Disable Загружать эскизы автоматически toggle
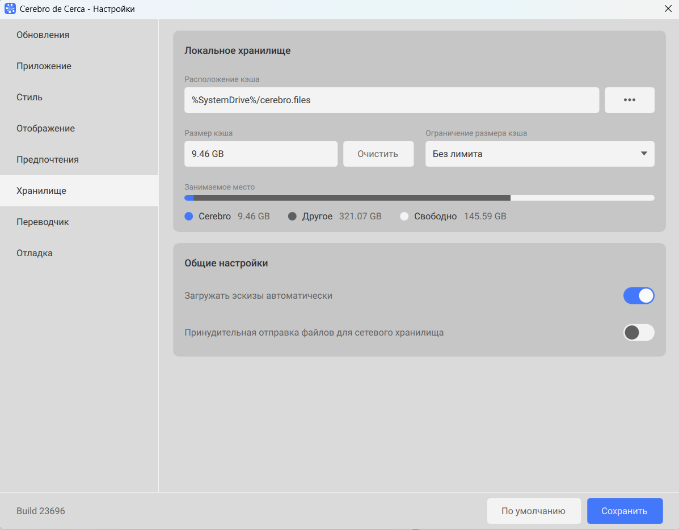This screenshot has height=530, width=679. pos(639,296)
